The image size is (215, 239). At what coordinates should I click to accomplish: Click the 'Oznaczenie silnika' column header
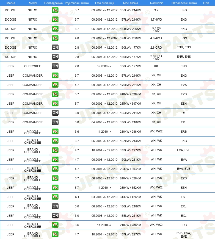point(184,3)
